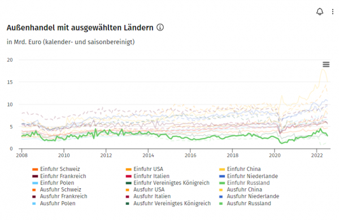339x220 pixels.
Task: Show the Einfuhr Italien line
Action: point(147,176)
